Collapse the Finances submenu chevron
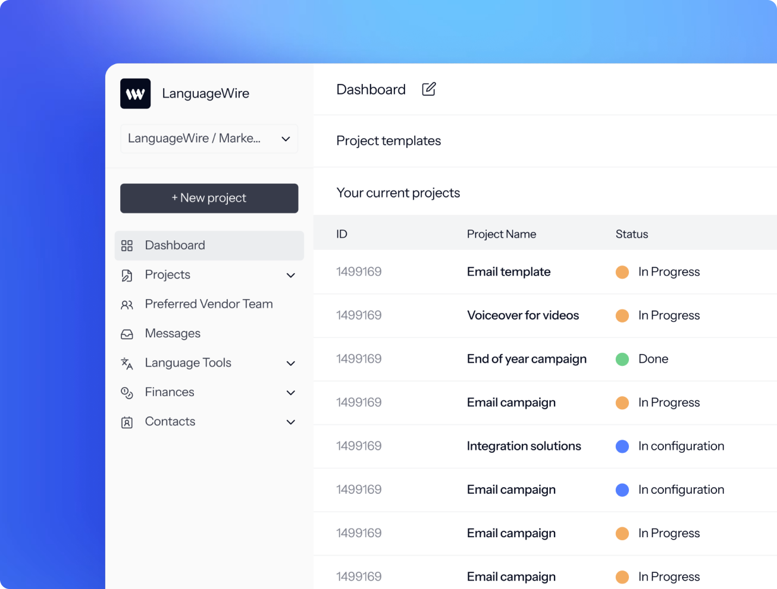Viewport: 777px width, 589px height. [x=291, y=393]
